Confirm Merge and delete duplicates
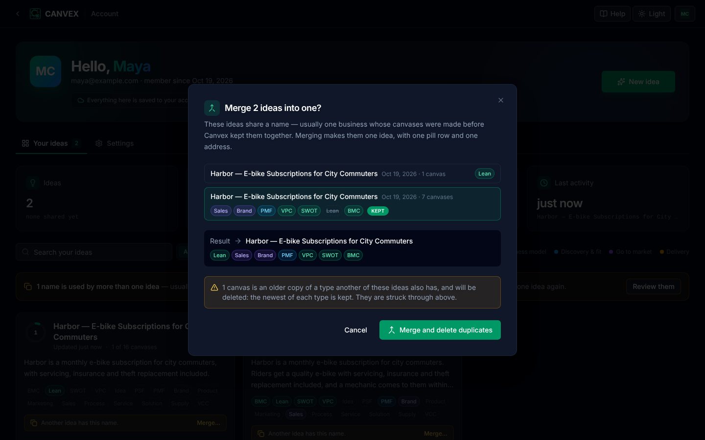This screenshot has height=440, width=705. pyautogui.click(x=440, y=330)
